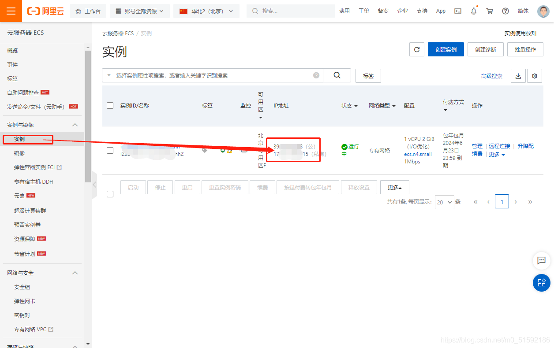The height and width of the screenshot is (348, 554).
Task: Open 实例使用须知 link
Action: coord(520,33)
